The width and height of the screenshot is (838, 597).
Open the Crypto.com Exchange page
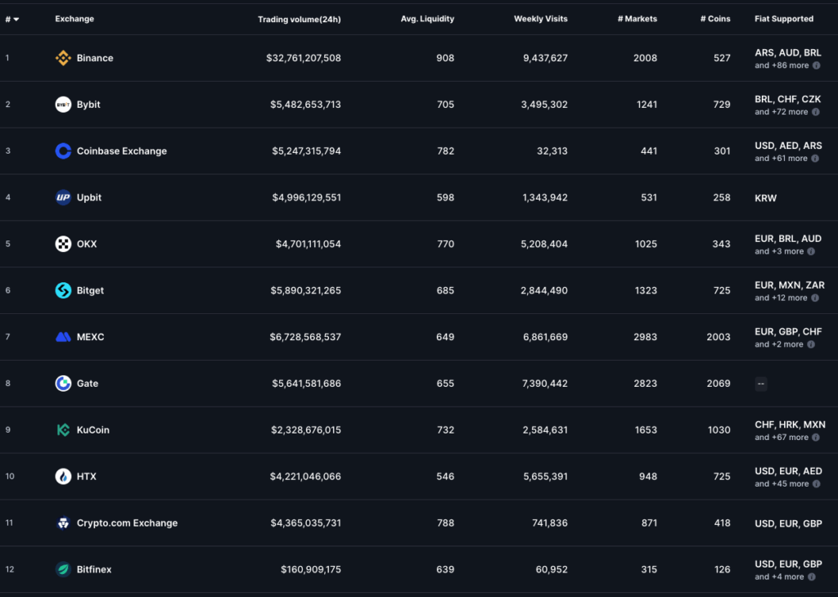pos(127,523)
